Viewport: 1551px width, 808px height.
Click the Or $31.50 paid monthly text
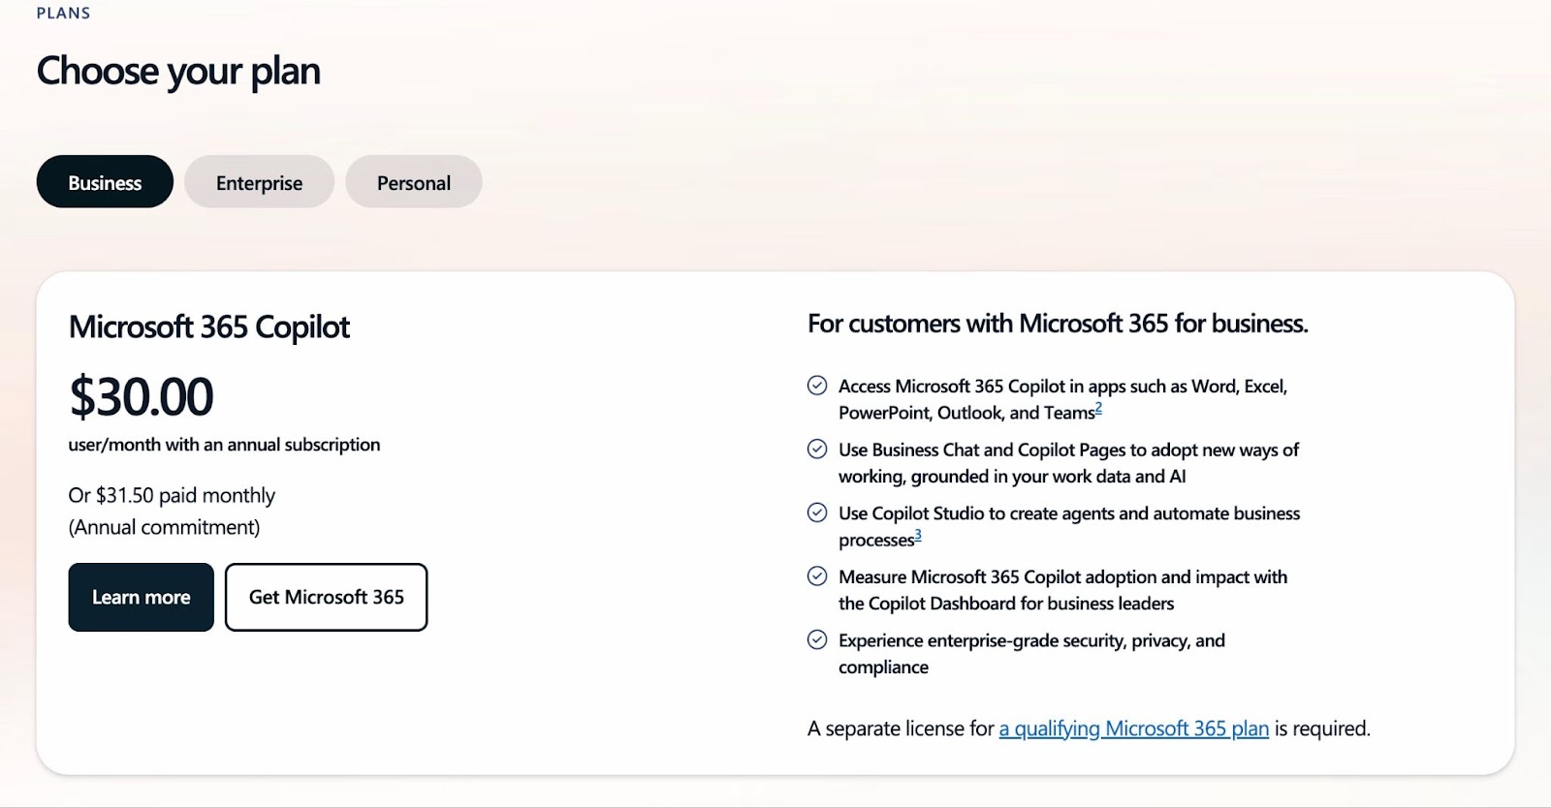coord(172,496)
